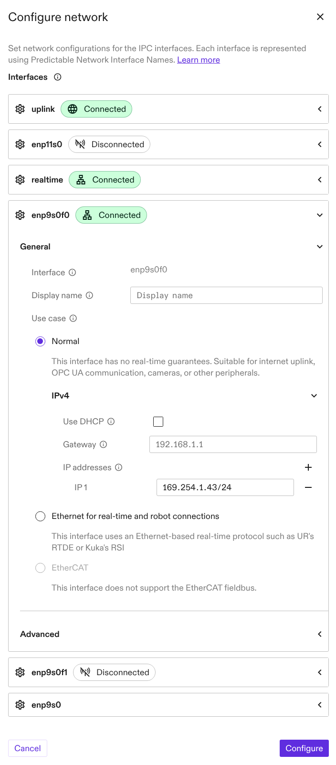Click the Display name input field
Screen dimensions: 336x765
point(226,295)
